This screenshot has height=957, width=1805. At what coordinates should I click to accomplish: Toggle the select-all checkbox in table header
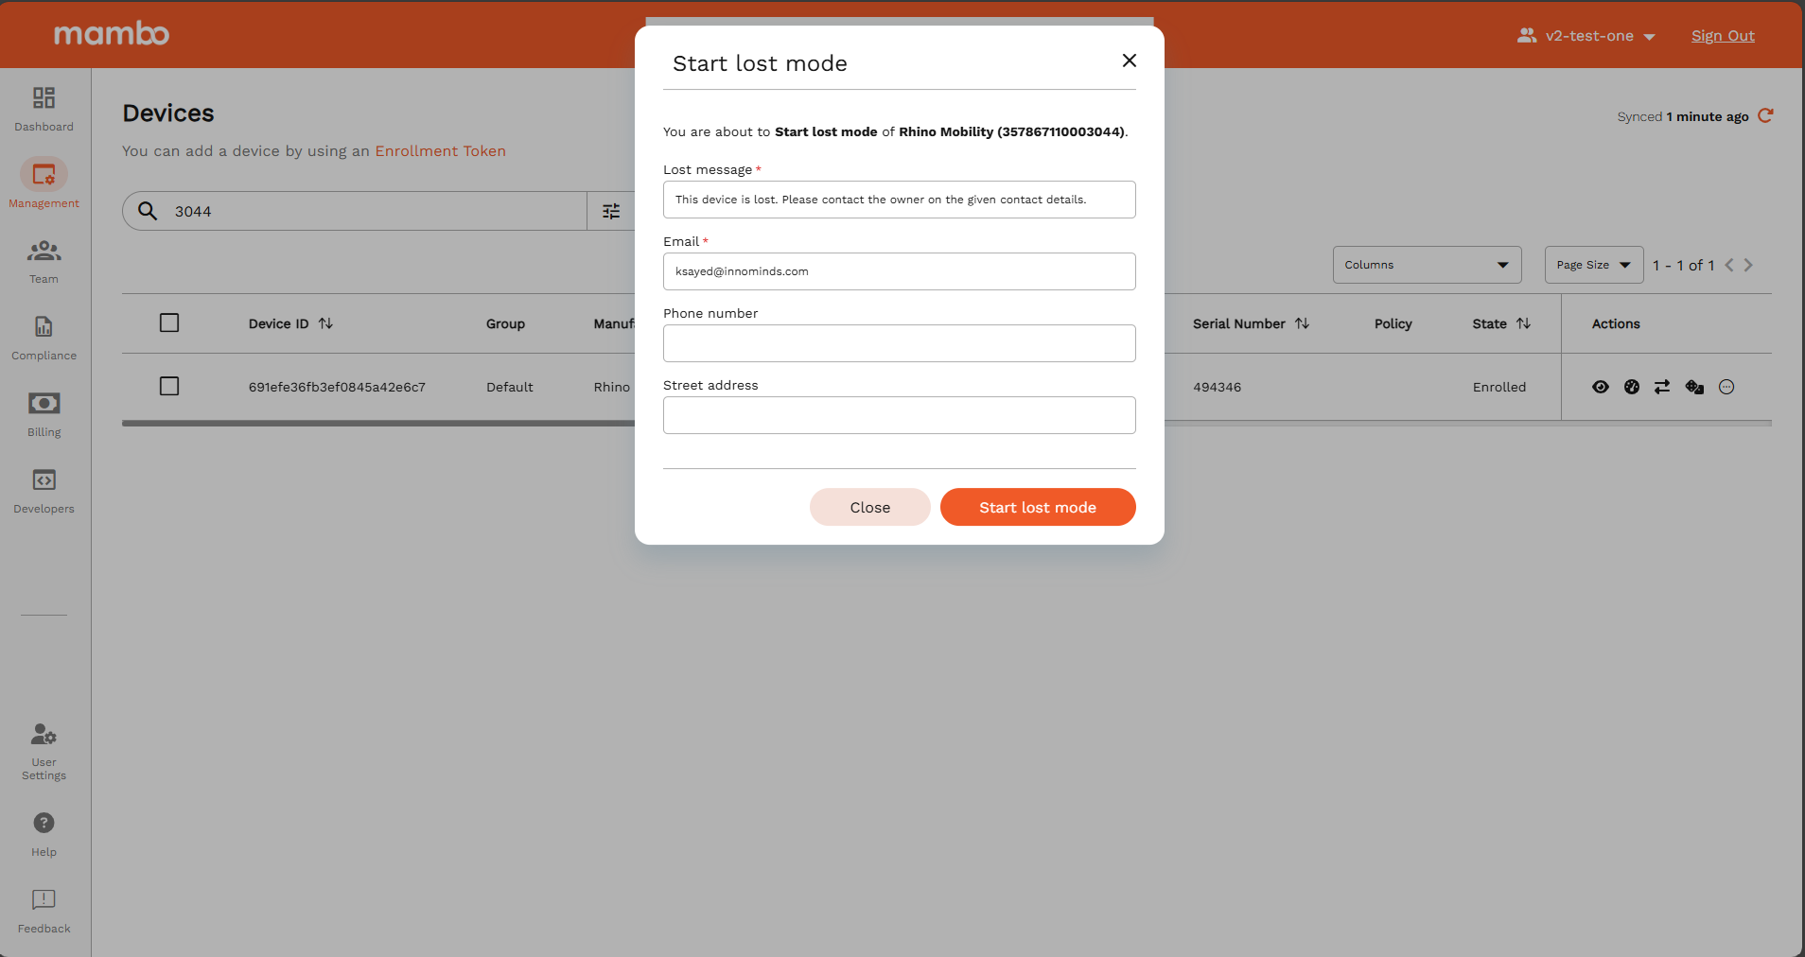coord(169,323)
